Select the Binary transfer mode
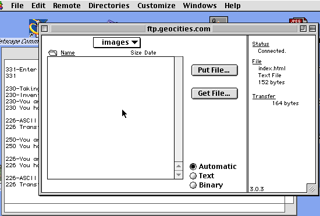The height and width of the screenshot is (216, 320). pos(207,185)
